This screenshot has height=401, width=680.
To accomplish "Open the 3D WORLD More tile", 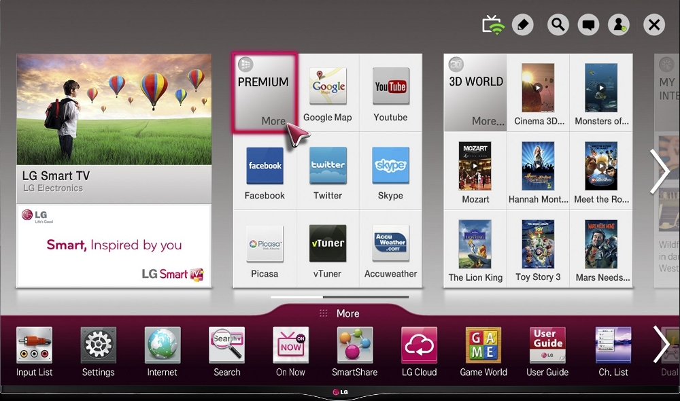I will pos(475,92).
